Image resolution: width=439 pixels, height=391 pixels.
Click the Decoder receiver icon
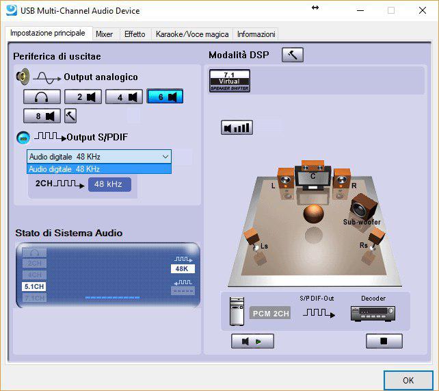[373, 314]
